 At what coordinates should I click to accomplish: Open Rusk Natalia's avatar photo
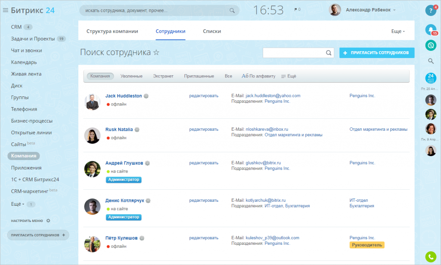click(x=92, y=136)
